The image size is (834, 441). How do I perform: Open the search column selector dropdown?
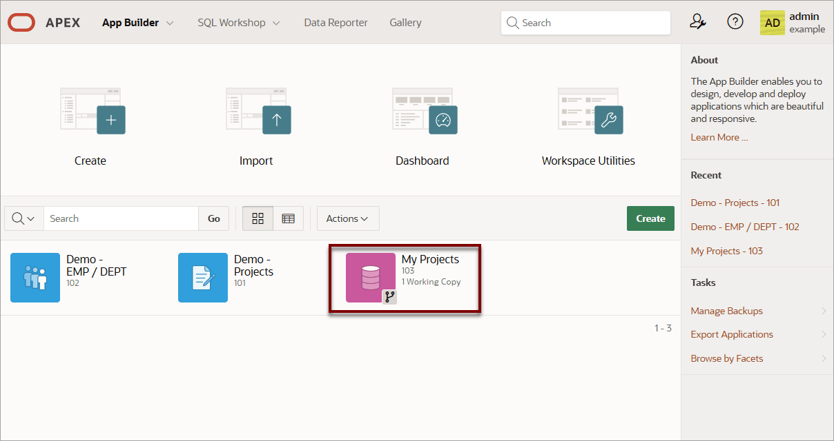pyautogui.click(x=23, y=218)
